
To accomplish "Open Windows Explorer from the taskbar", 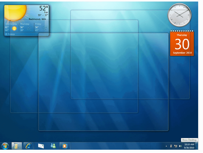I will point(17,146).
